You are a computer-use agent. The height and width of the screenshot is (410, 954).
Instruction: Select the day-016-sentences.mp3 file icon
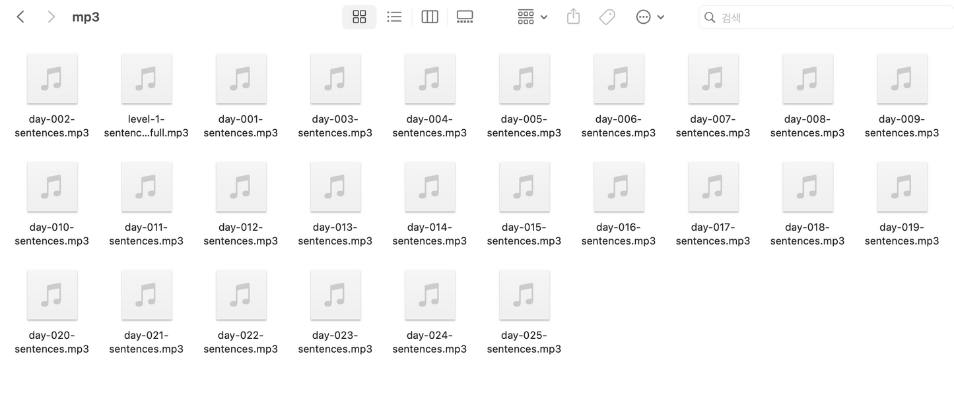tap(619, 187)
